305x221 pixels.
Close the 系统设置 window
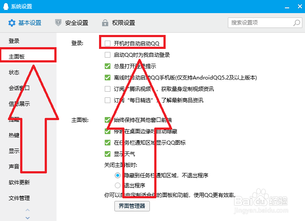pyautogui.click(x=300, y=7)
